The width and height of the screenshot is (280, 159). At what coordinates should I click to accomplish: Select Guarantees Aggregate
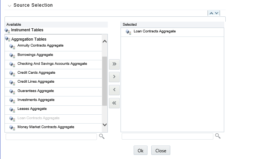tap(36, 91)
